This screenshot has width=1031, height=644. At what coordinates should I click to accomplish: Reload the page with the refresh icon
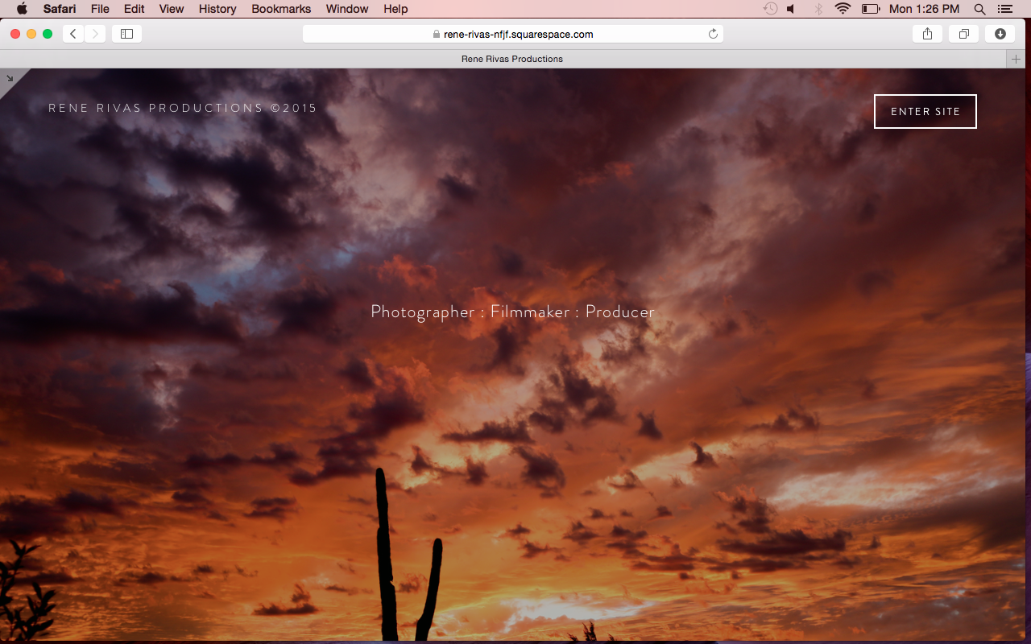click(713, 34)
